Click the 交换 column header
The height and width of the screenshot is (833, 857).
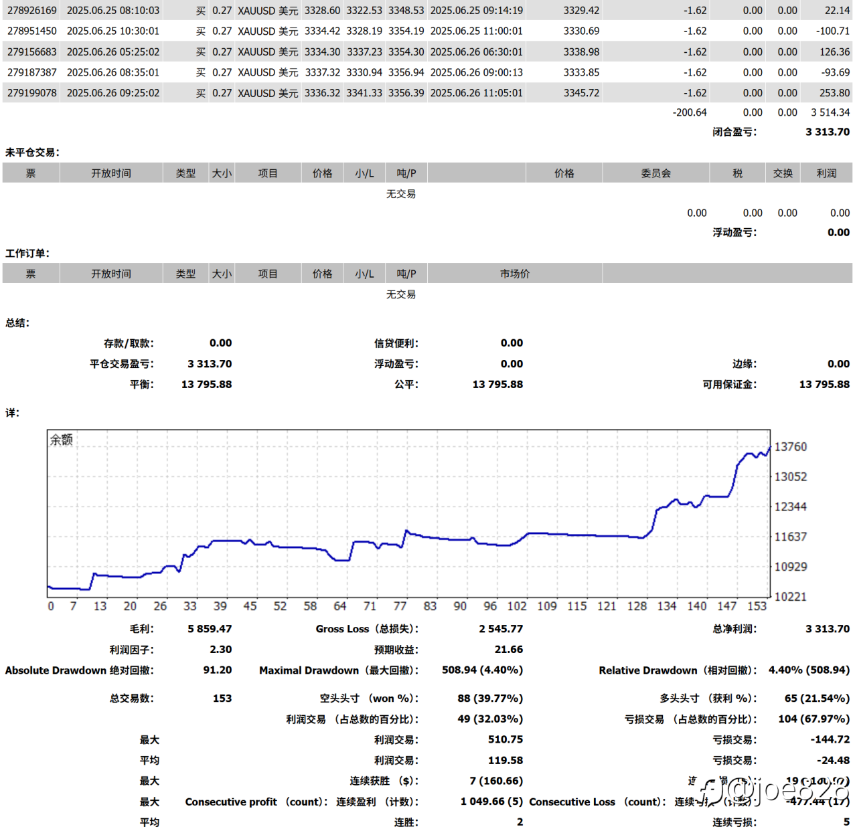(782, 173)
